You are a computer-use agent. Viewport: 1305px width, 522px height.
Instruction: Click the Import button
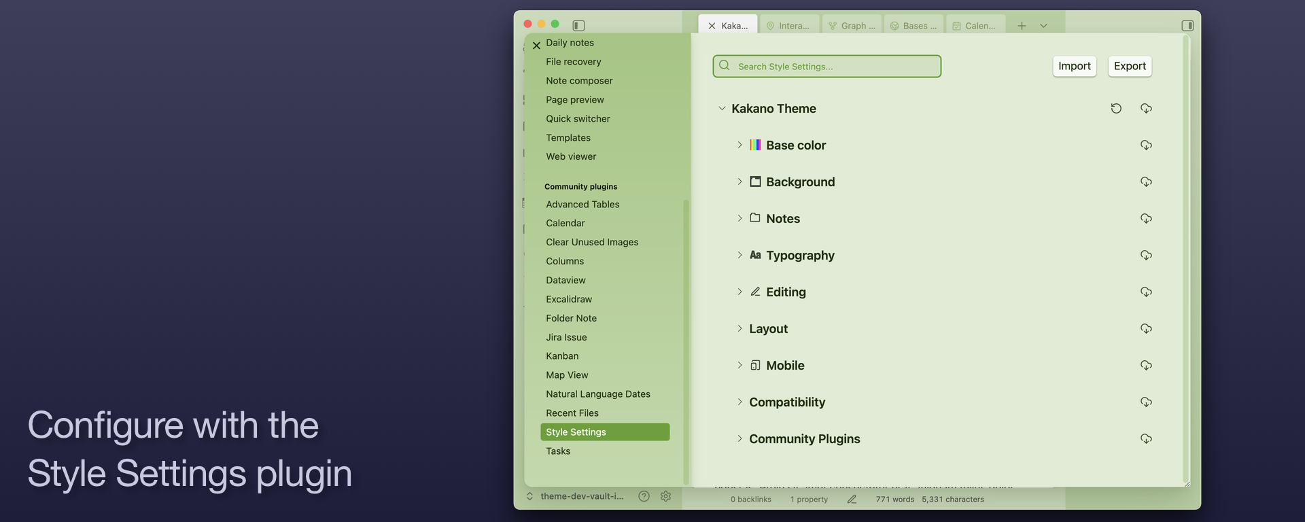1075,66
